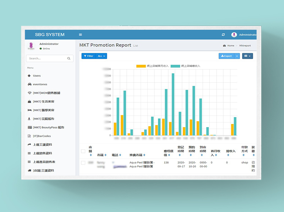Click the Administrator avatar in header

[234, 35]
